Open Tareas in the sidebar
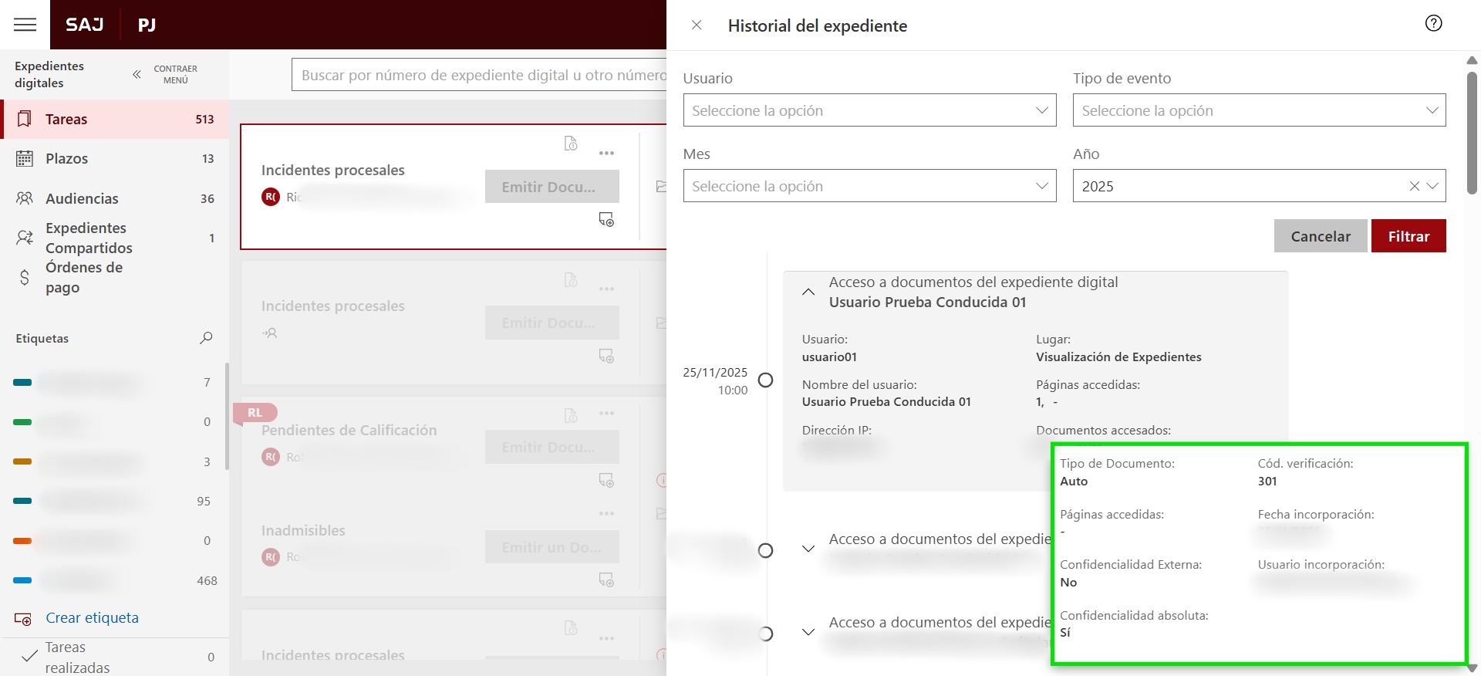The width and height of the screenshot is (1481, 676). tap(66, 119)
